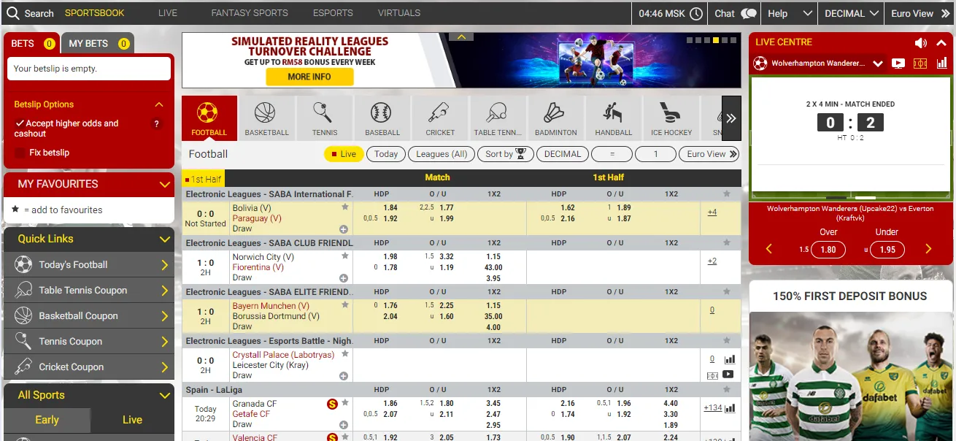This screenshot has height=441, width=956.
Task: Open the Esports menu item
Action: tap(333, 13)
